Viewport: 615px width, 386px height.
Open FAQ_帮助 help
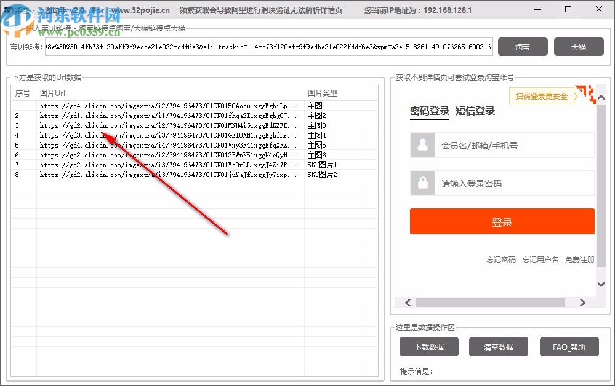pos(569,346)
